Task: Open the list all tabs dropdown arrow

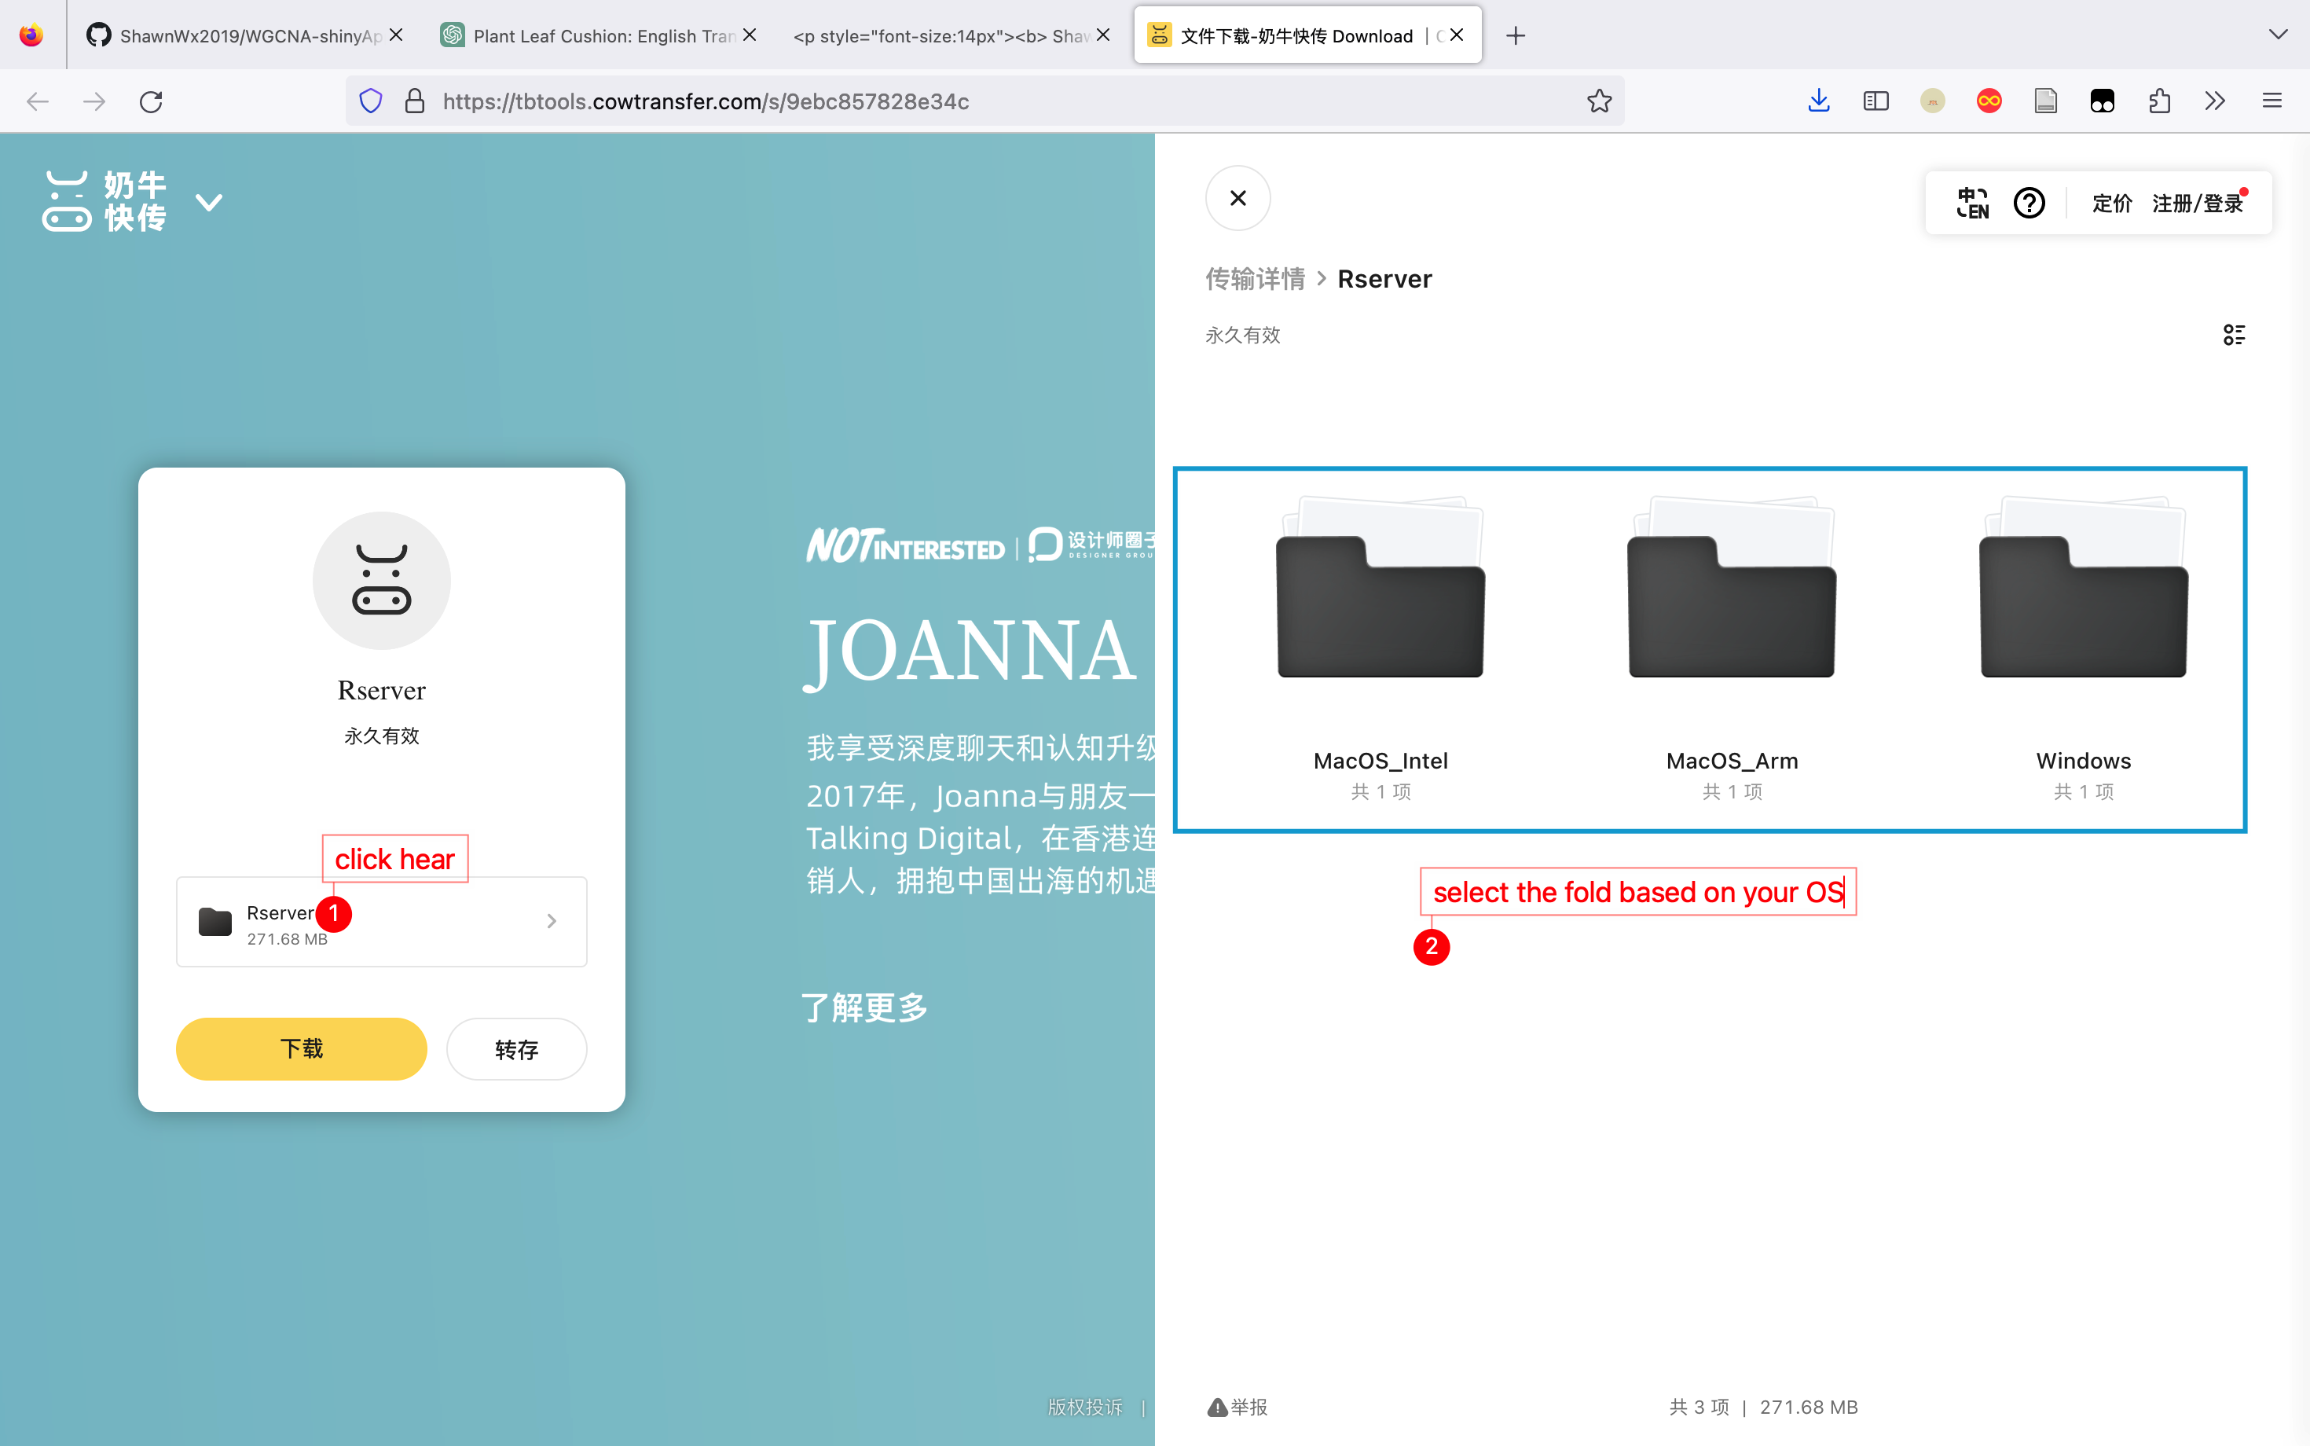Action: [x=2278, y=35]
